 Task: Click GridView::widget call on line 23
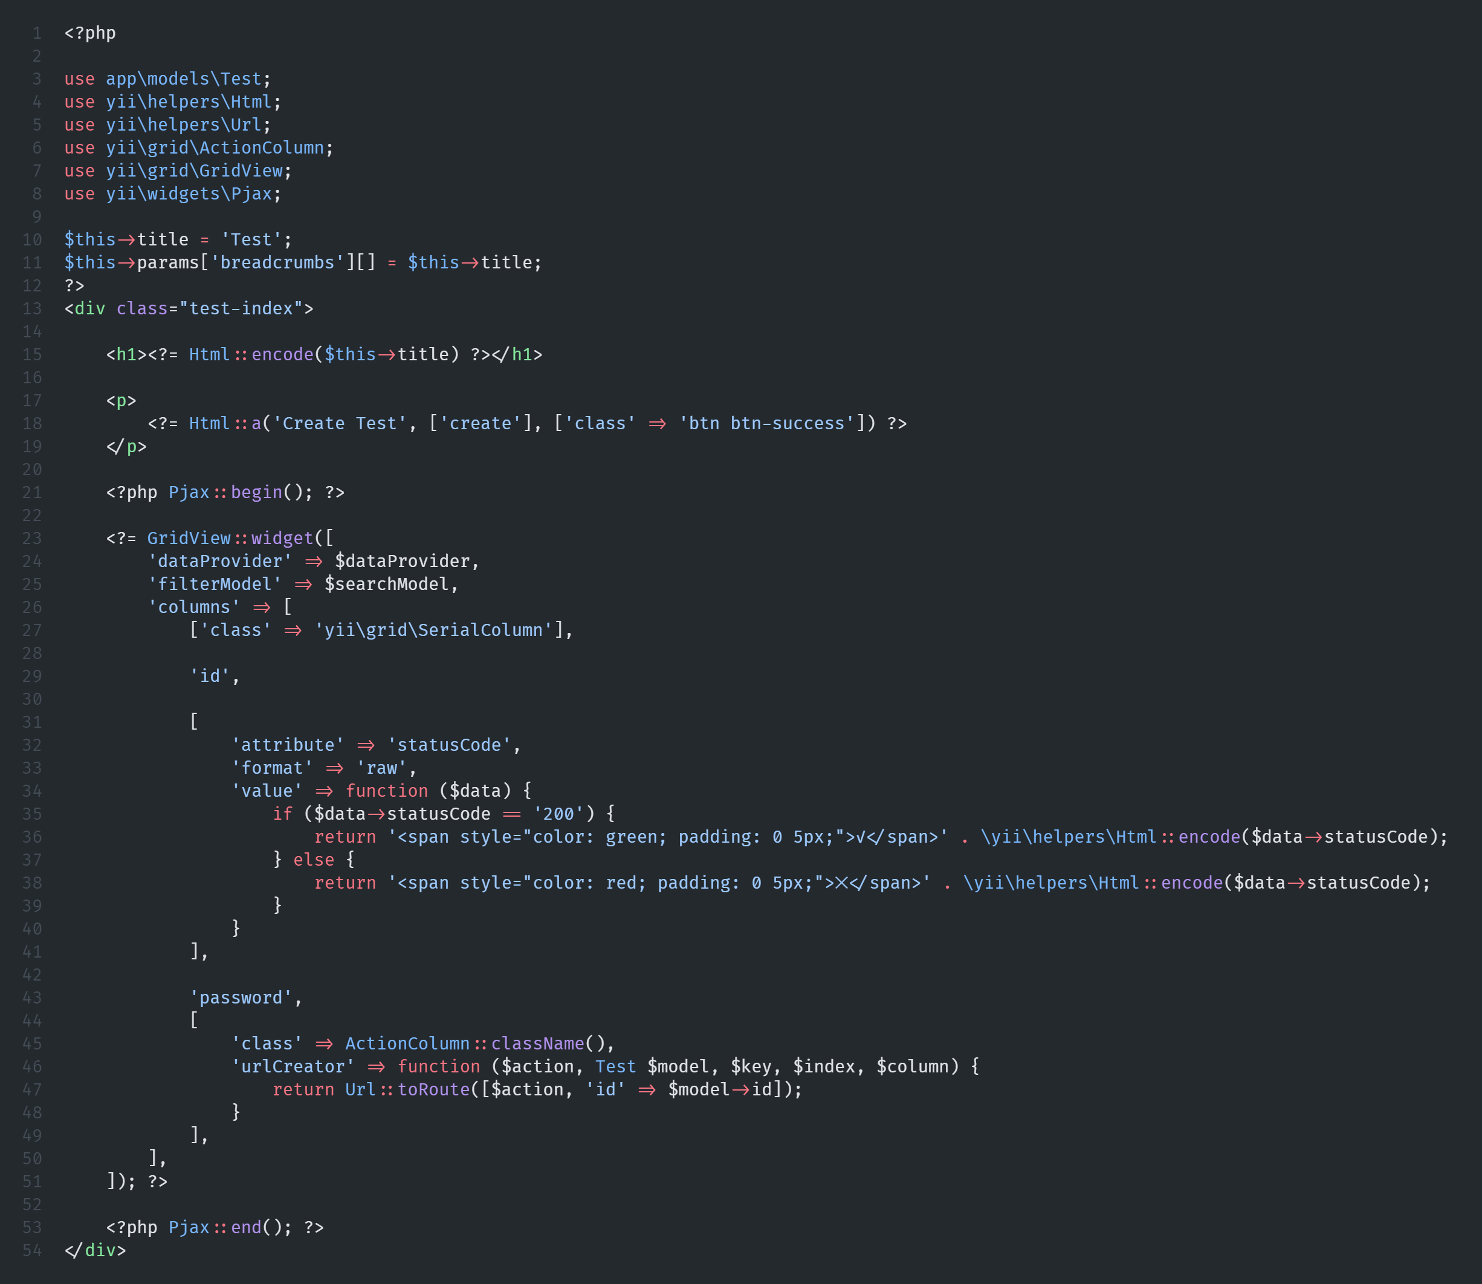(x=230, y=538)
